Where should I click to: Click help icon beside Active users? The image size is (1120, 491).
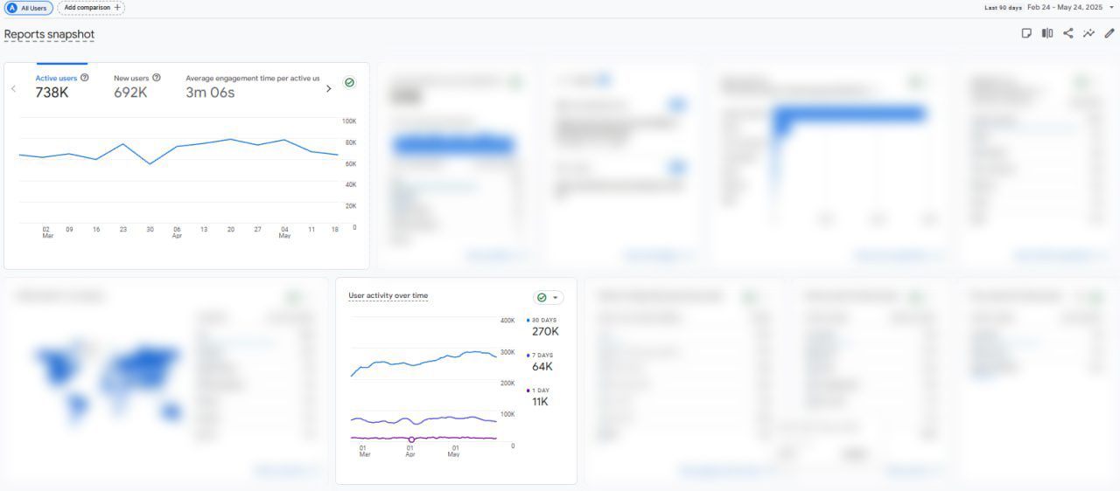[x=85, y=78]
